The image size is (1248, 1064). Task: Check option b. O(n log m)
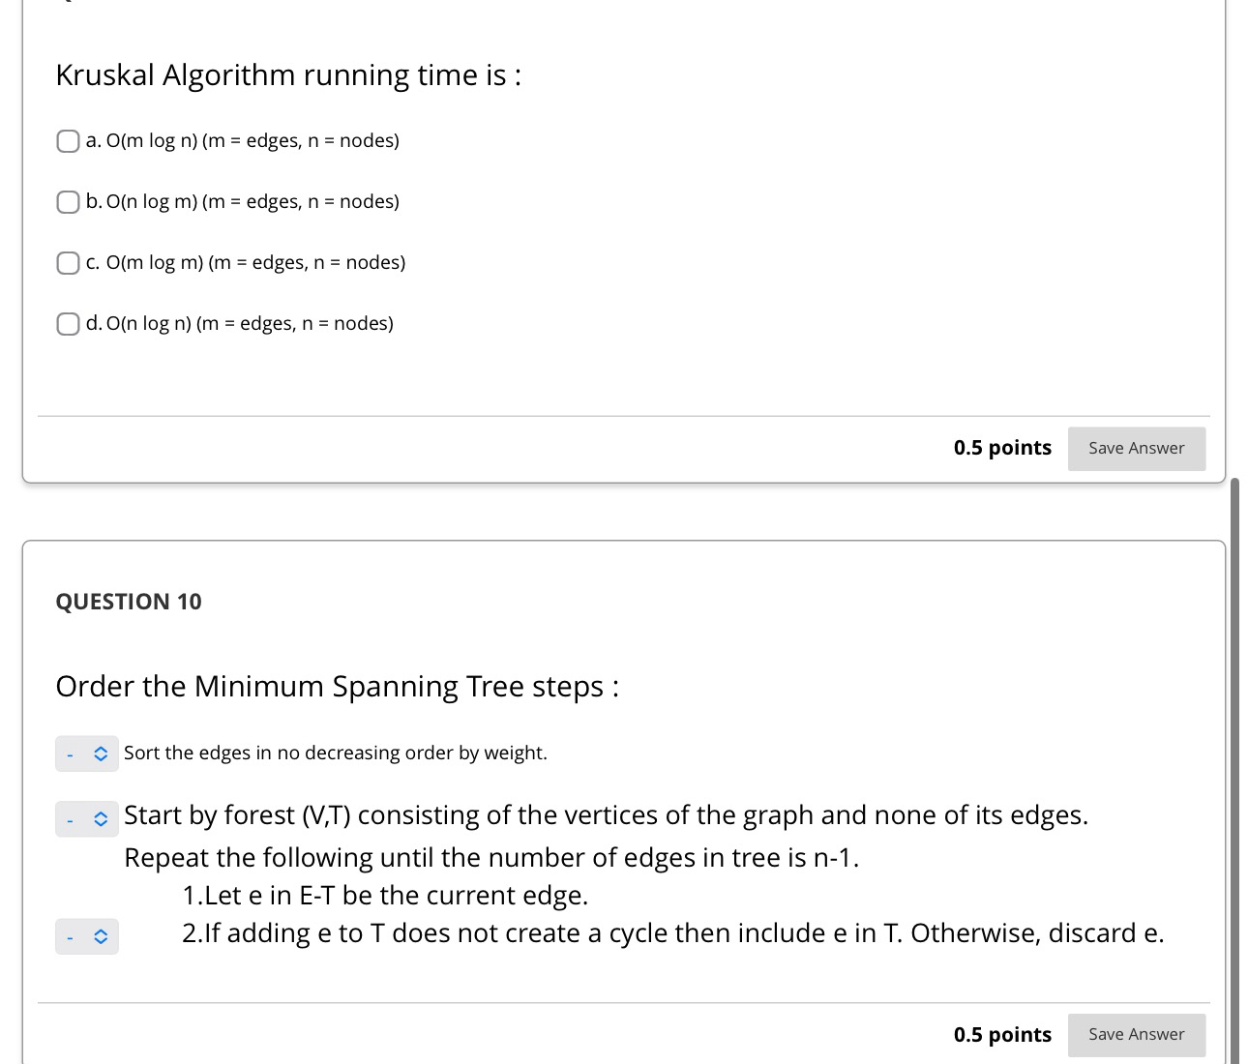click(x=68, y=202)
